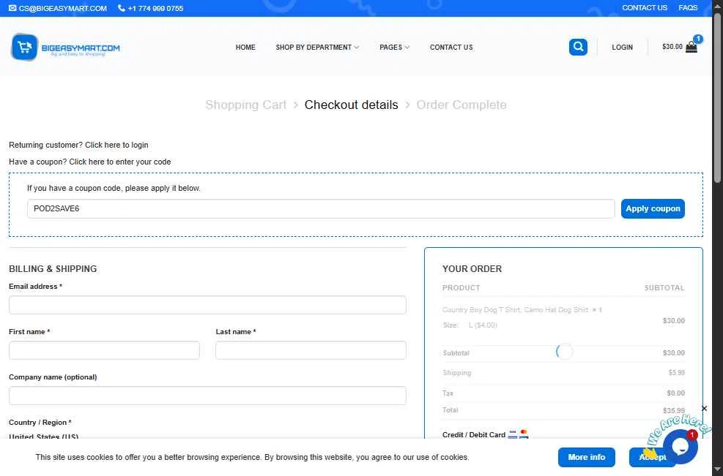Open the Country / Region dropdown
The height and width of the screenshot is (476, 723).
point(207,436)
